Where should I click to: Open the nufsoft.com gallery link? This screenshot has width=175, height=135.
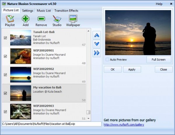pyautogui.click(x=124, y=125)
